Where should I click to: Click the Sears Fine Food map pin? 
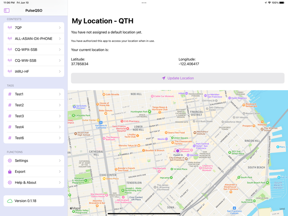[x=166, y=132]
